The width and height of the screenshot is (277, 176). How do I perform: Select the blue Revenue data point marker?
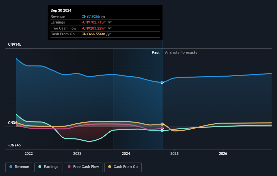pyautogui.click(x=162, y=82)
